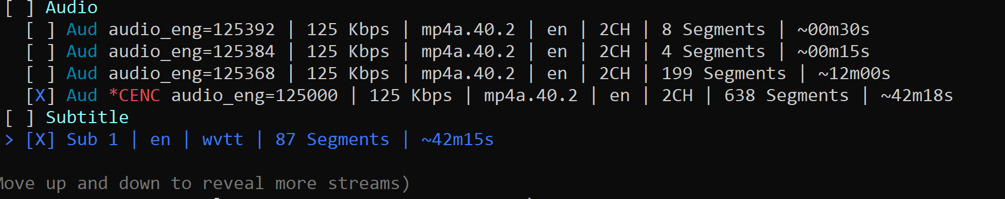The width and height of the screenshot is (1005, 199).
Task: Click the audio_eng=125000 stream name
Action: (254, 96)
